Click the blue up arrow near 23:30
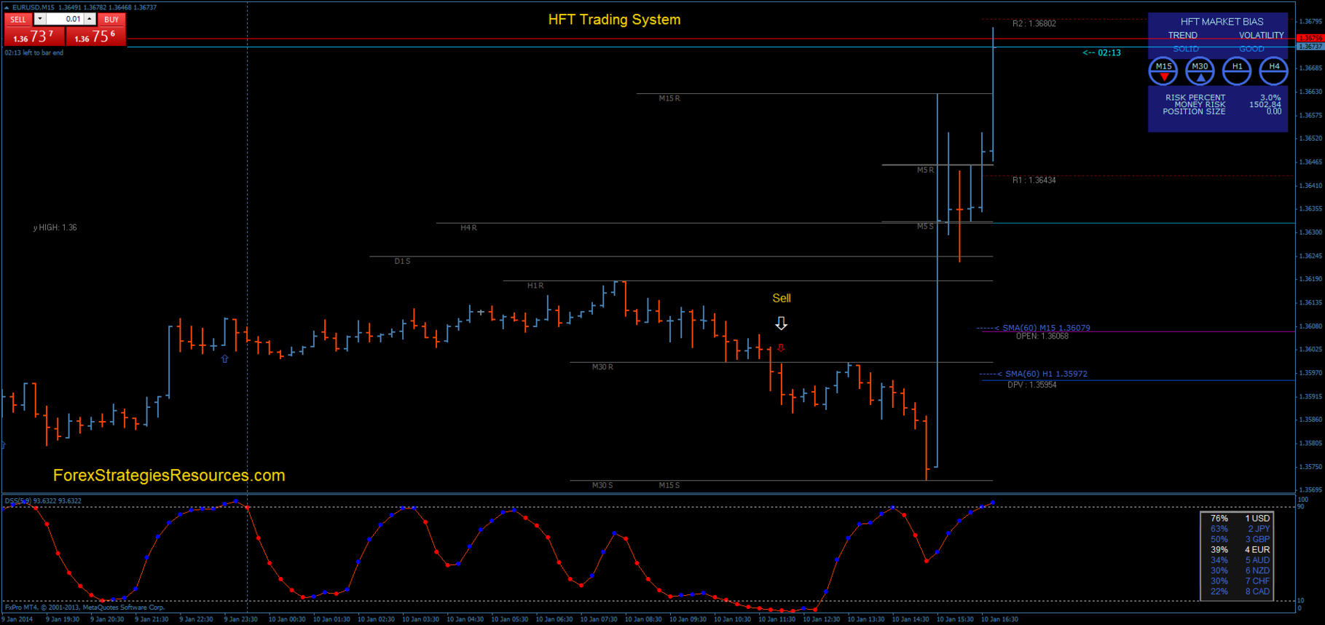The height and width of the screenshot is (625, 1325). (224, 359)
